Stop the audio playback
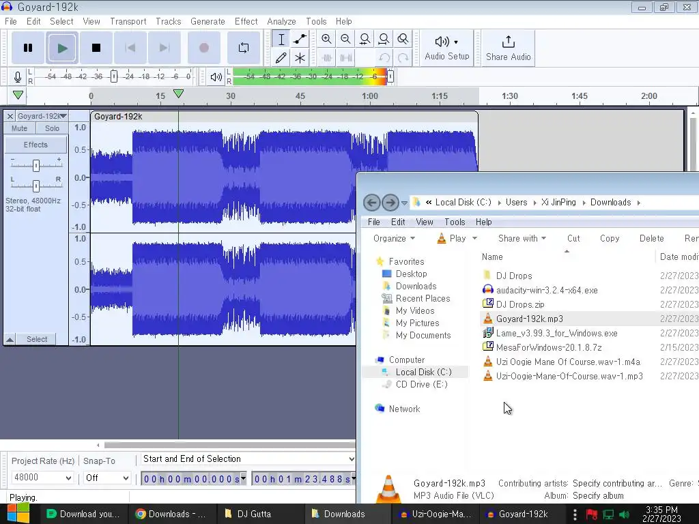Image resolution: width=699 pixels, height=524 pixels. 96,48
